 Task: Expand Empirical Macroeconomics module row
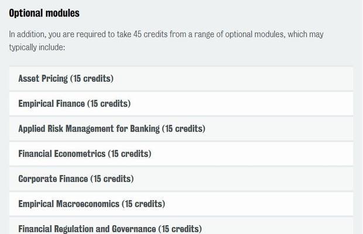coord(181,204)
